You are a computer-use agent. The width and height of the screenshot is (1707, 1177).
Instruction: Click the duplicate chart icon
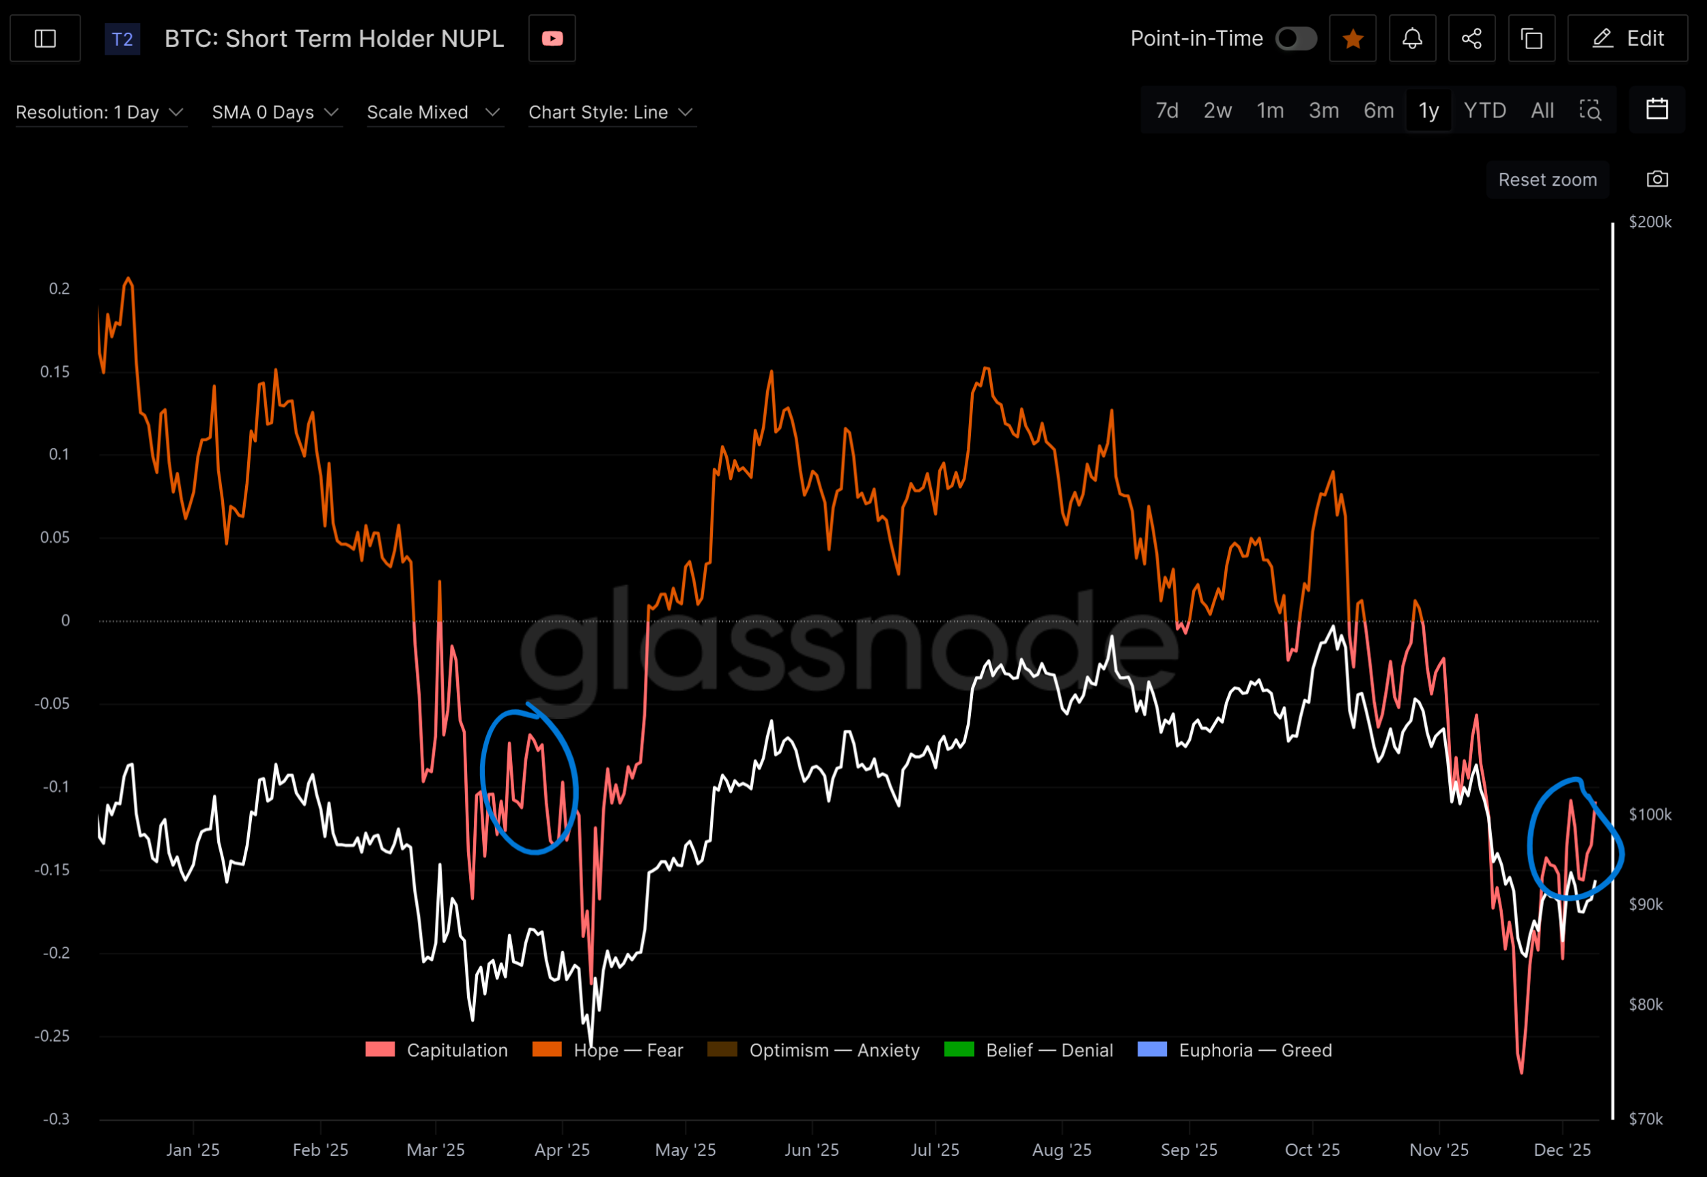pos(1532,38)
